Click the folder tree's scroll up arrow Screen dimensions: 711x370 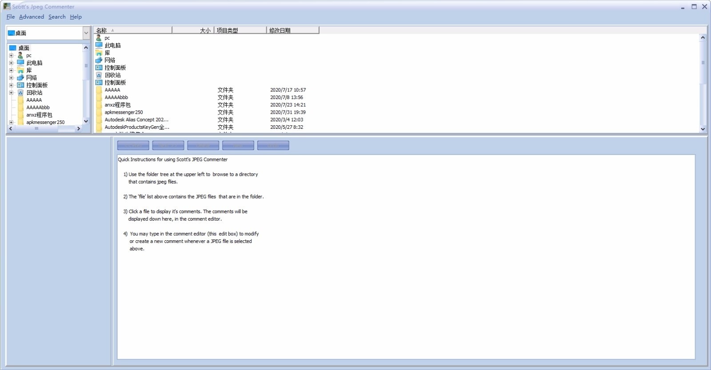[x=86, y=48]
